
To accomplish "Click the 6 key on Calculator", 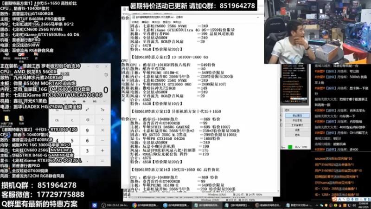I will coord(87,141).
